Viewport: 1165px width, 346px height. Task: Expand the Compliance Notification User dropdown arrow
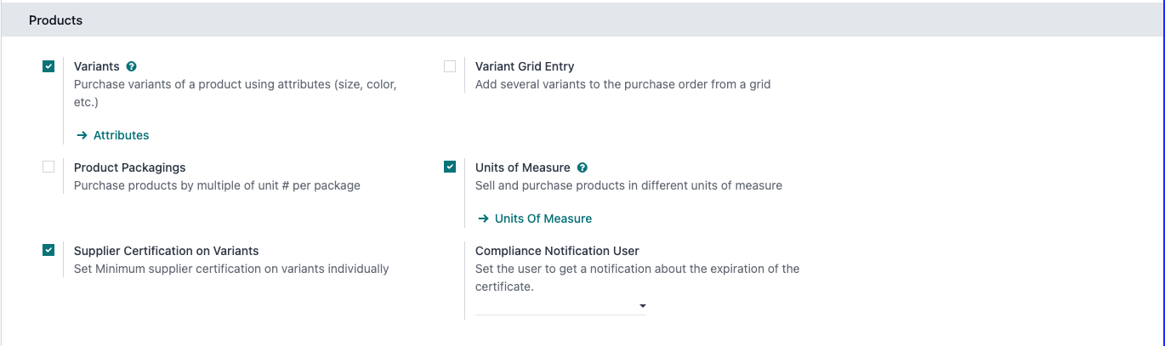tap(643, 306)
